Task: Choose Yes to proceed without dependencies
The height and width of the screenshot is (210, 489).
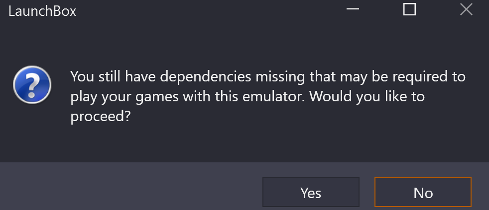Action: click(311, 192)
